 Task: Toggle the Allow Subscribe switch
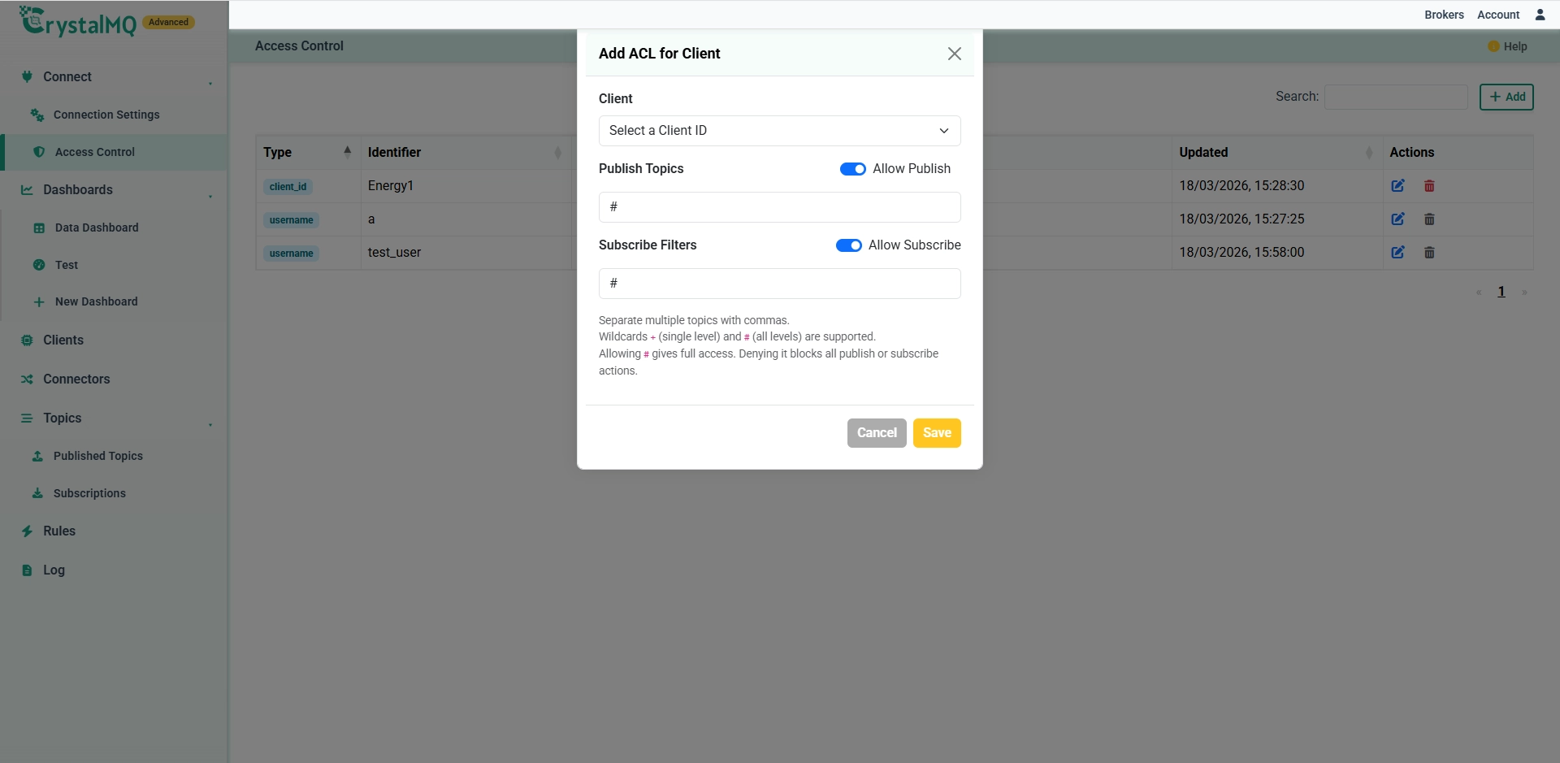pyautogui.click(x=848, y=245)
